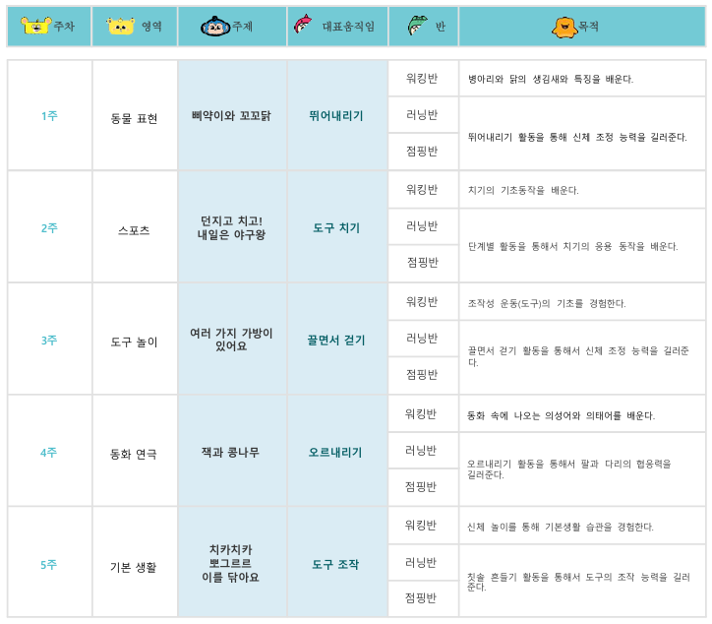Image resolution: width=712 pixels, height=624 pixels.
Task: Click the 던지고 치고! 내일은 야구왕 theme
Action: [232, 228]
